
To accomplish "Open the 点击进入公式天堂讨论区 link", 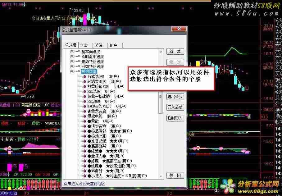I will tap(84, 184).
